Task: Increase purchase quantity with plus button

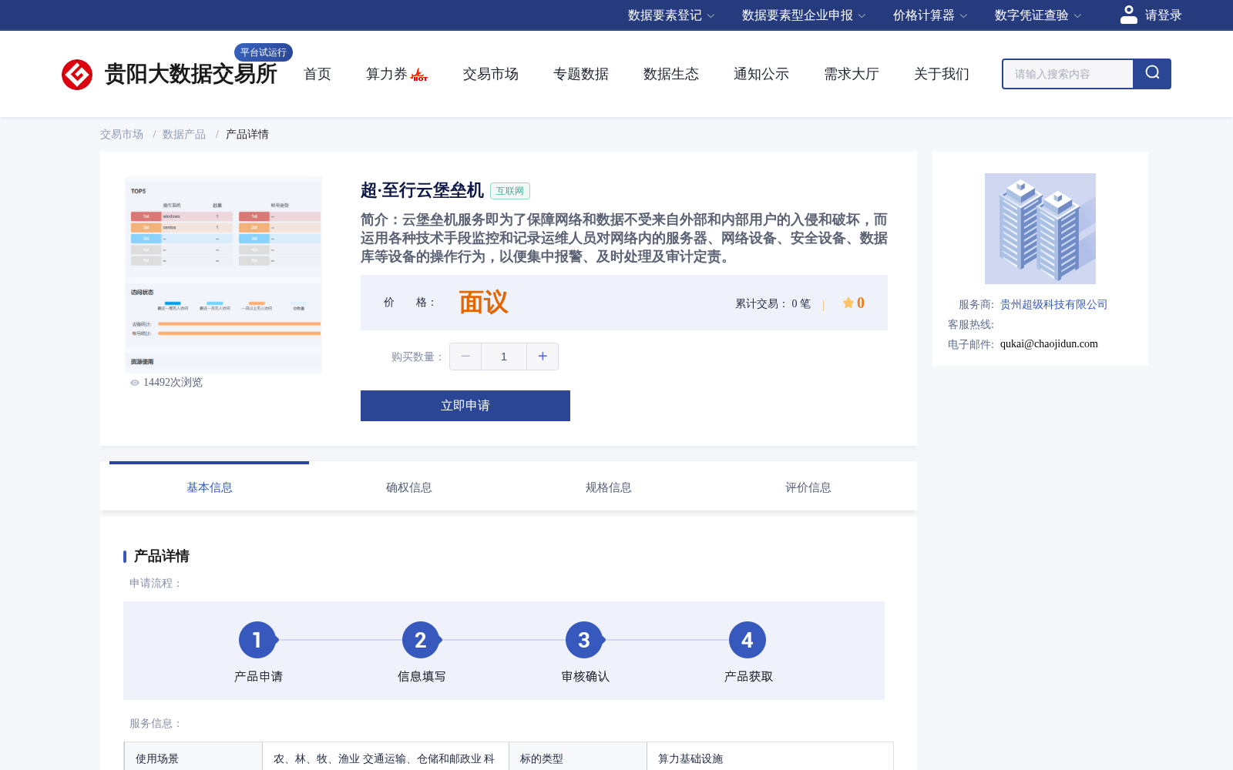Action: point(543,357)
